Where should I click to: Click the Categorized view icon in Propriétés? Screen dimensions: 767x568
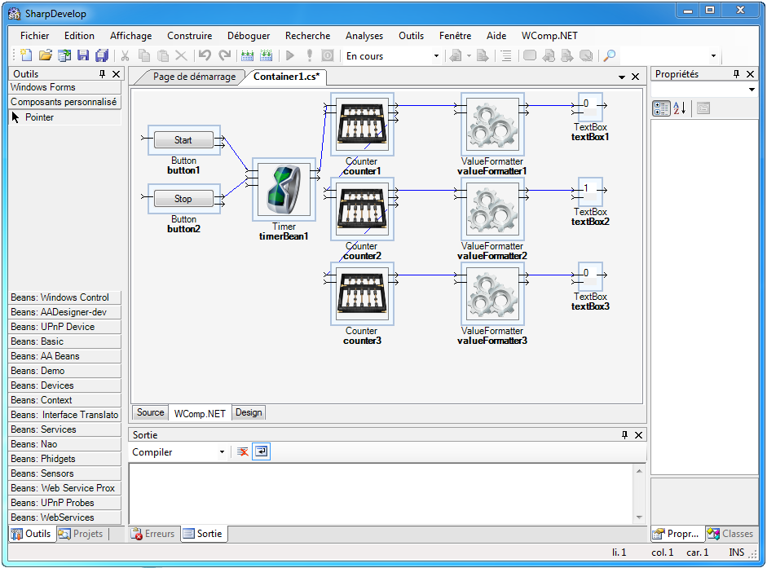661,108
